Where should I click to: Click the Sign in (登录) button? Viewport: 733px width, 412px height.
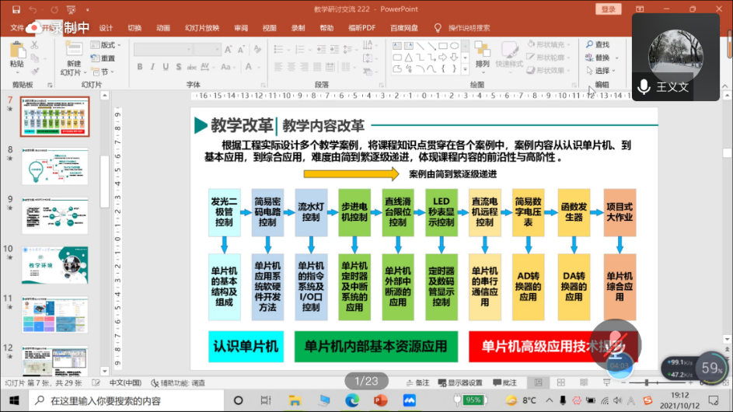click(607, 9)
